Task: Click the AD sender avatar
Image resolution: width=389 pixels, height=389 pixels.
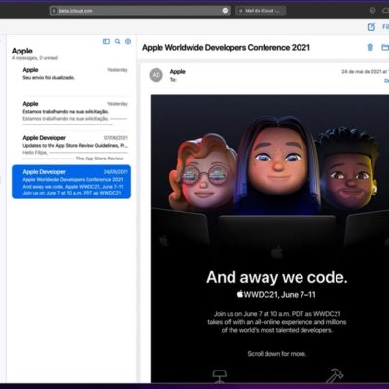Action: [156, 75]
